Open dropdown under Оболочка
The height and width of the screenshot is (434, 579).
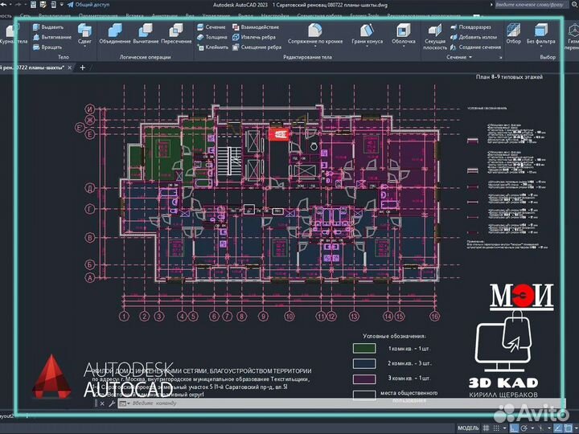tap(403, 47)
